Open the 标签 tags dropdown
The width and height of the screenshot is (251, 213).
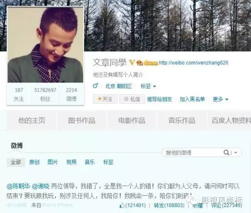[x=148, y=86]
